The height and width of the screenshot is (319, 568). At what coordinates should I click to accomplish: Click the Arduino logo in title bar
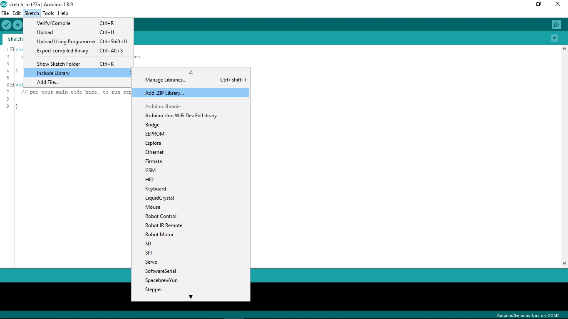click(x=4, y=4)
